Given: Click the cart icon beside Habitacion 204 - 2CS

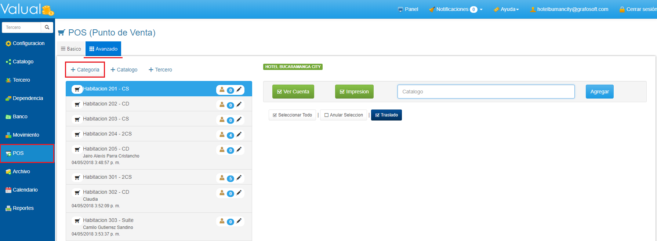Looking at the screenshot, I should click(x=77, y=134).
